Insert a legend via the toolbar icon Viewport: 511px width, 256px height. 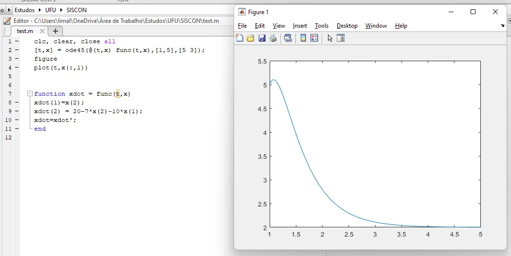pyautogui.click(x=314, y=38)
